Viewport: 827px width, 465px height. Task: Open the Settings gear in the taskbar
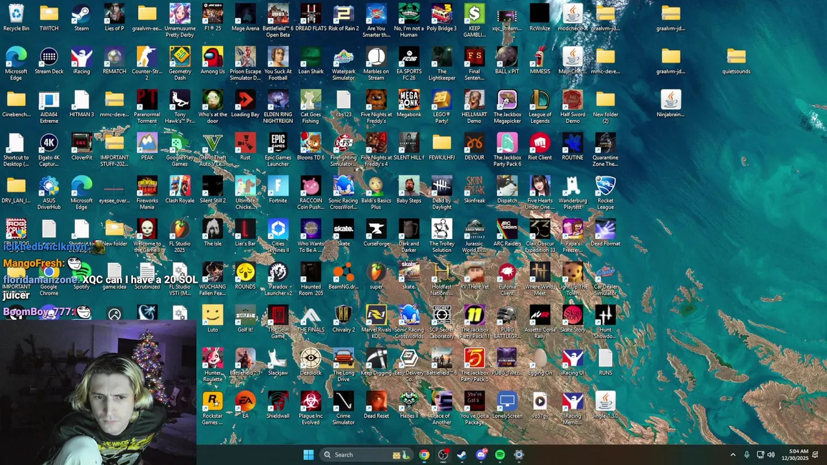tap(519, 455)
